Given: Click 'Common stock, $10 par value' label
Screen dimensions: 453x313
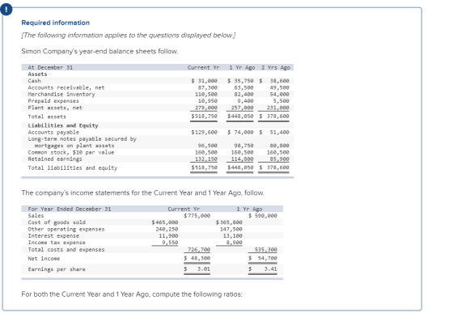Looking at the screenshot, I should 71,153.
